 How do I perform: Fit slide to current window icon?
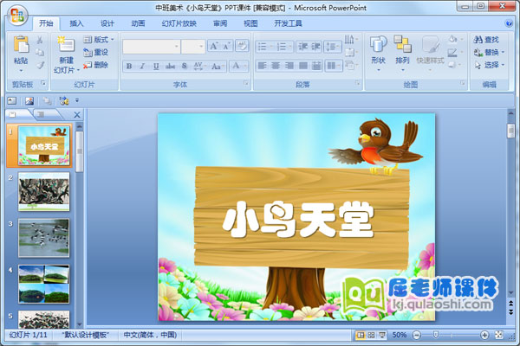[499, 335]
